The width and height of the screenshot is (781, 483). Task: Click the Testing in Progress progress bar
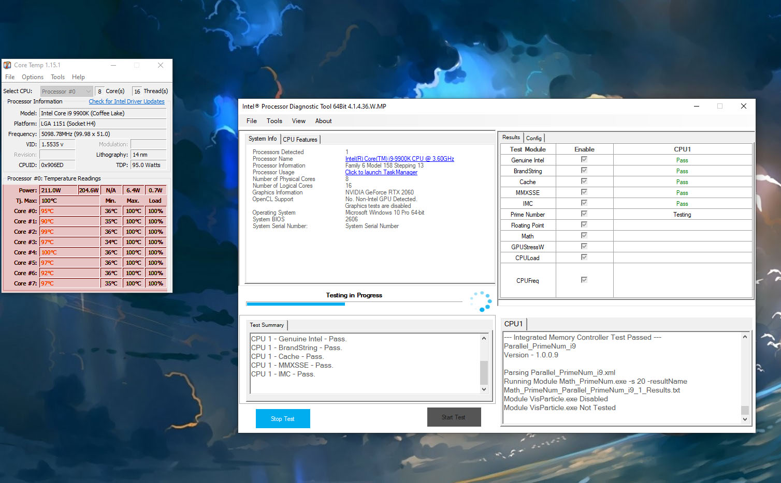click(354, 304)
